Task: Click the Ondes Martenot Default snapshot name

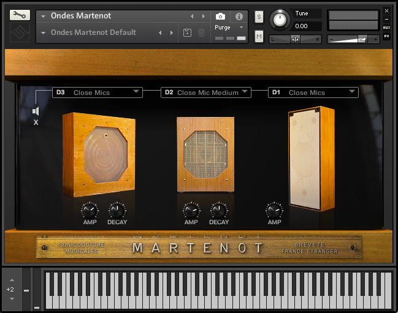Action: click(x=93, y=32)
